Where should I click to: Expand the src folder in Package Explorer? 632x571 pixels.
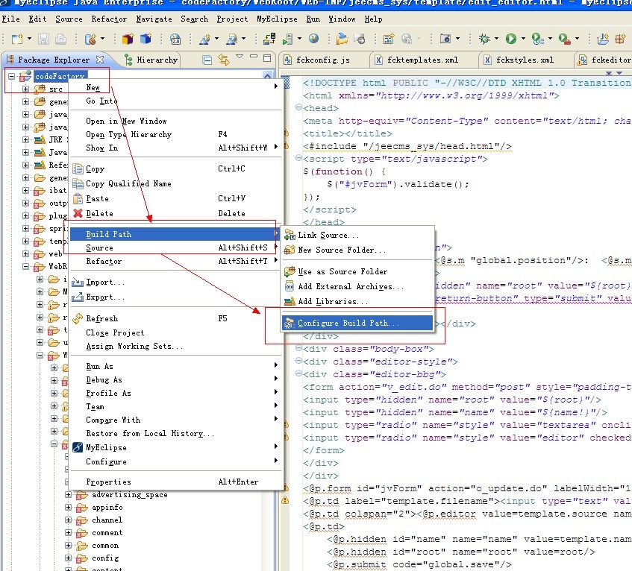click(25, 89)
